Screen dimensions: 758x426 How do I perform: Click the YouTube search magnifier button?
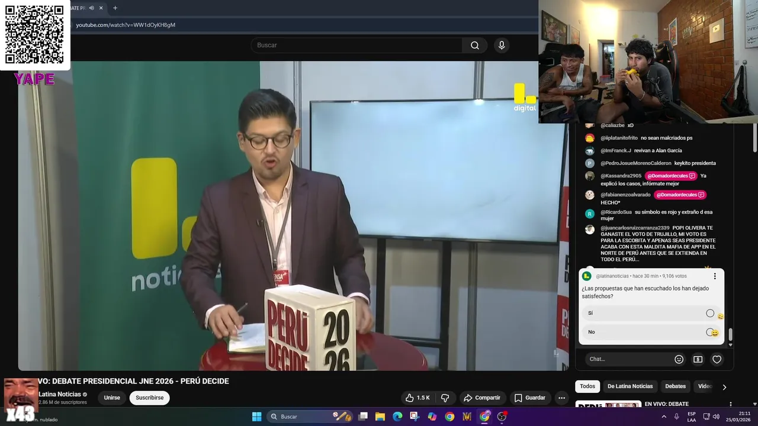pyautogui.click(x=475, y=46)
